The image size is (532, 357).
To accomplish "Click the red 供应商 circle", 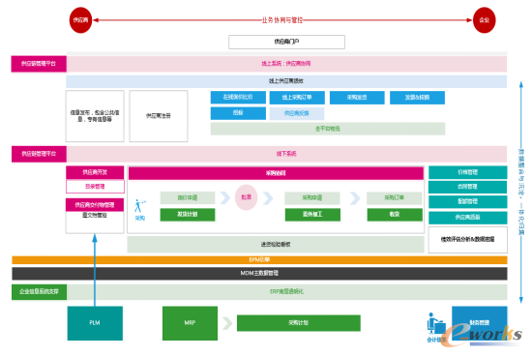I will [80, 20].
